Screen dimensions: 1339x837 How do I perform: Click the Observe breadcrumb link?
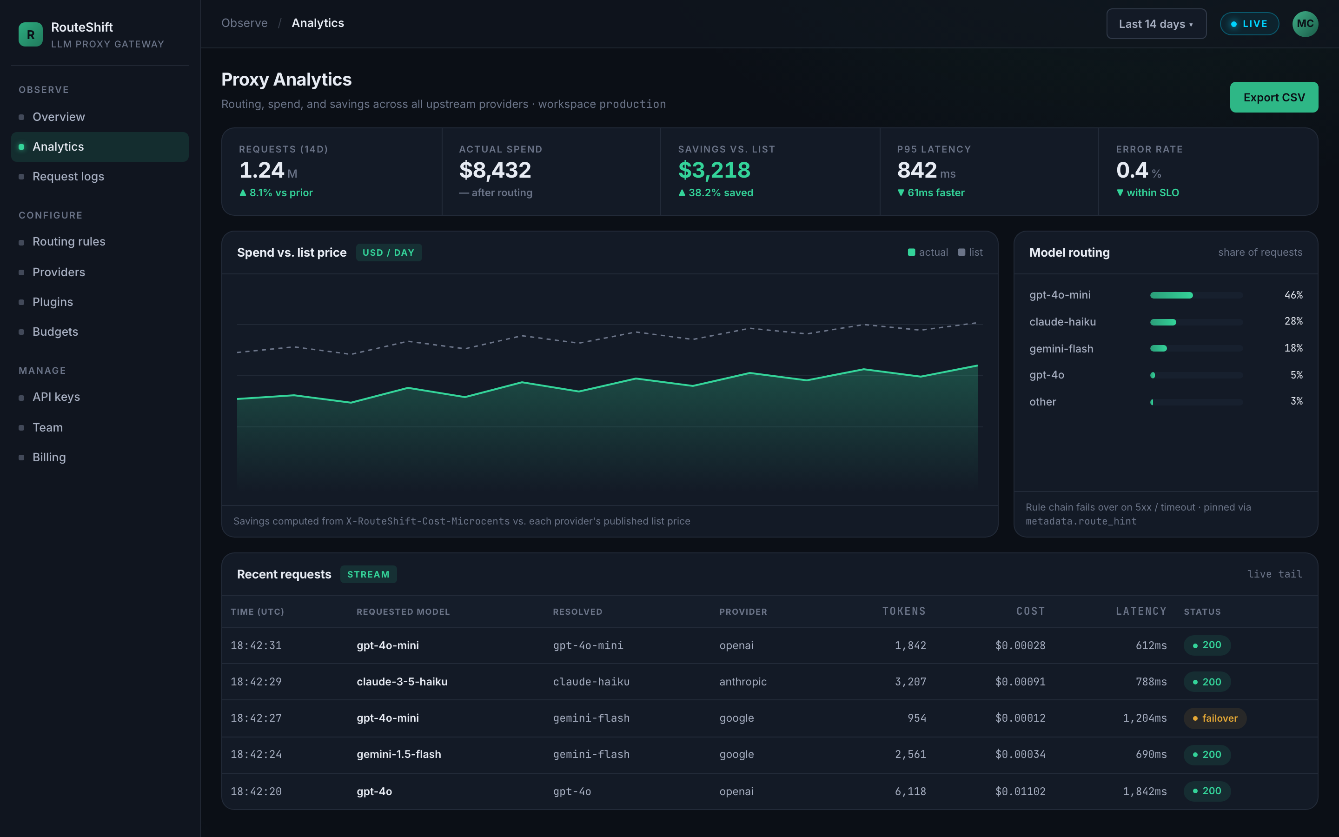(x=245, y=23)
